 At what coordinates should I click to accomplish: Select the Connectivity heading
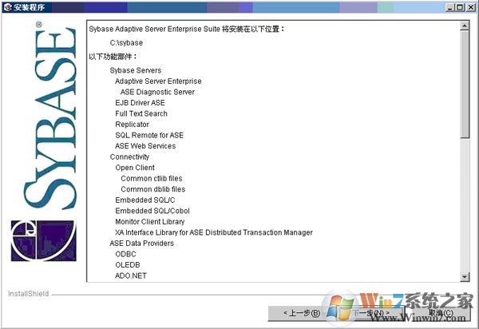pos(129,157)
